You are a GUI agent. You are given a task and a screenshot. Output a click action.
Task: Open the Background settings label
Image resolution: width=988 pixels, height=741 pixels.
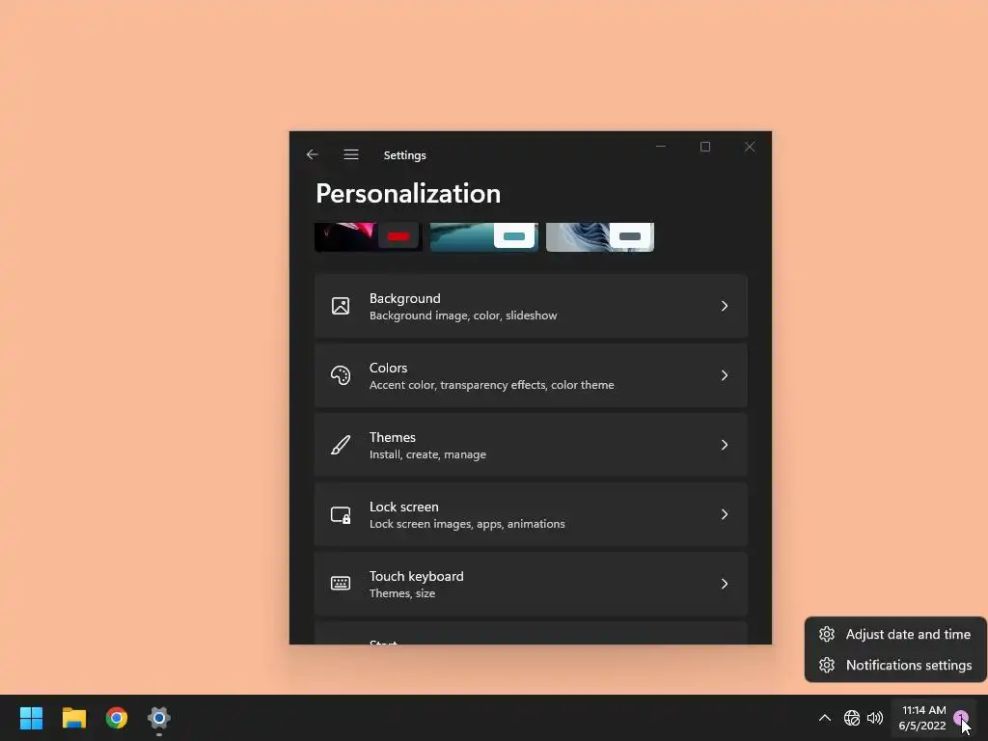pyautogui.click(x=404, y=298)
